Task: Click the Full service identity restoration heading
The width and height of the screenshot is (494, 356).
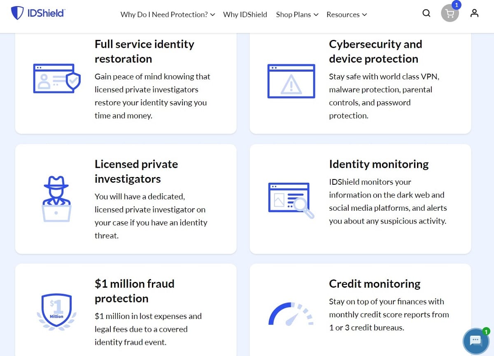Action: [144, 51]
